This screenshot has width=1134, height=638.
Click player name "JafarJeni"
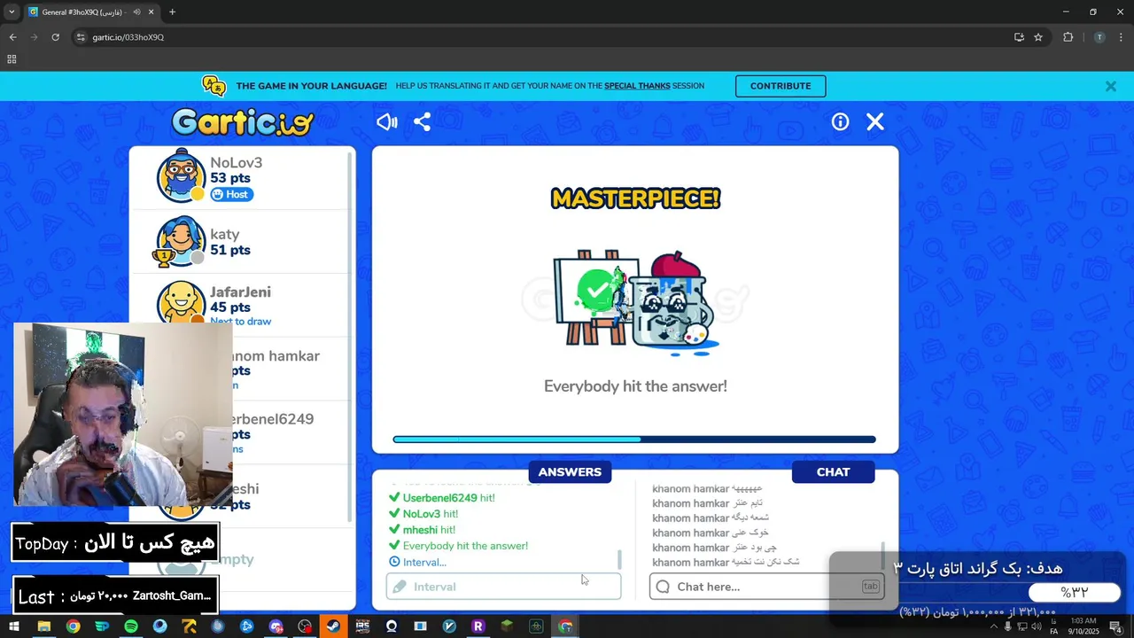[240, 292]
